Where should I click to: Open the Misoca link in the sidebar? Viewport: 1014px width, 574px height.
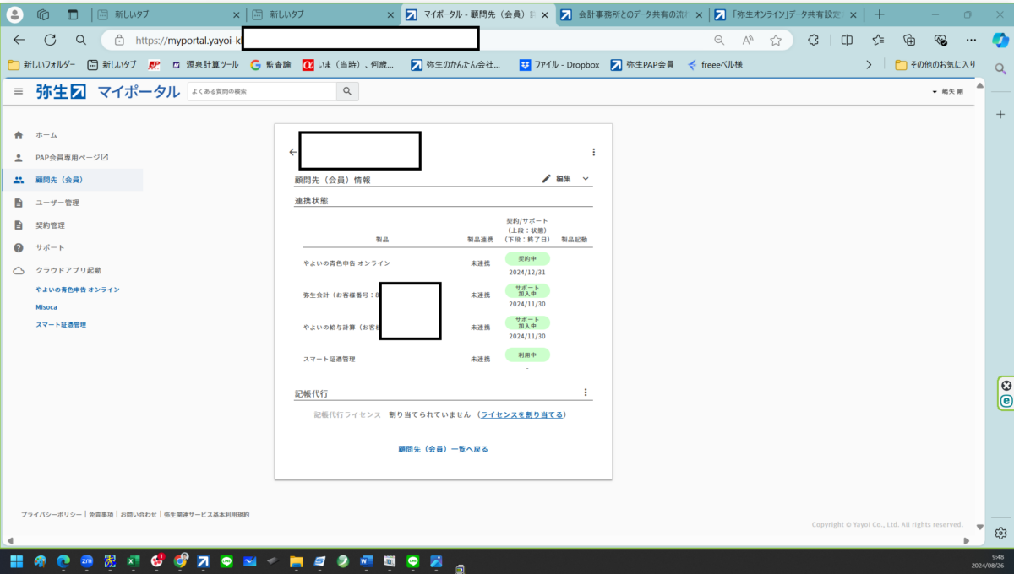coord(46,307)
